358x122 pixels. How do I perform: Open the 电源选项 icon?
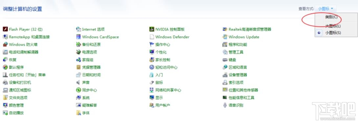point(78,52)
